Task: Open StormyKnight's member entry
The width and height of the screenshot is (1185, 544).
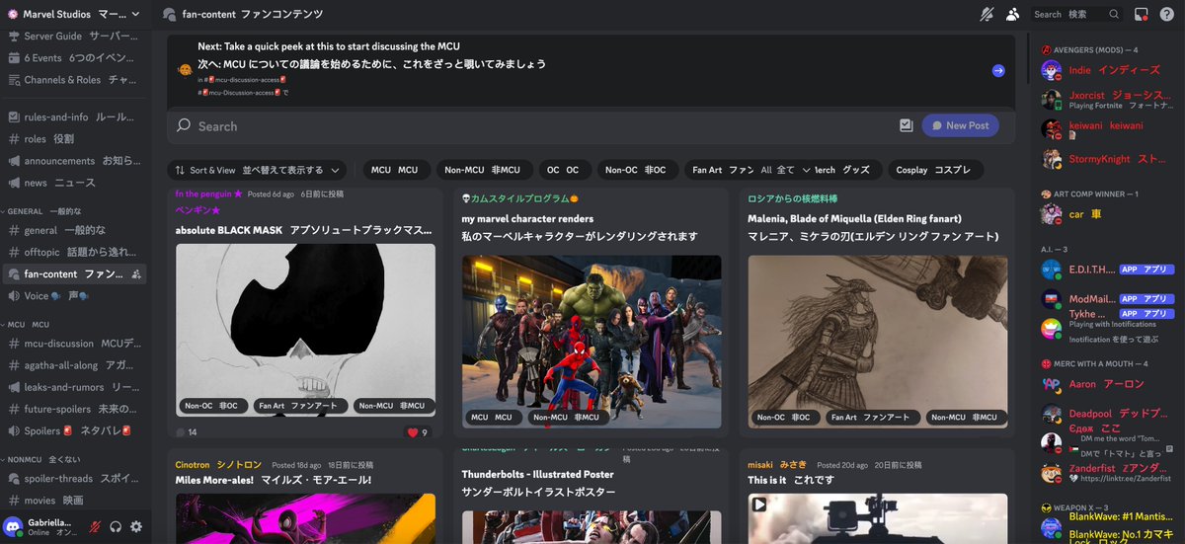Action: pos(1105,158)
